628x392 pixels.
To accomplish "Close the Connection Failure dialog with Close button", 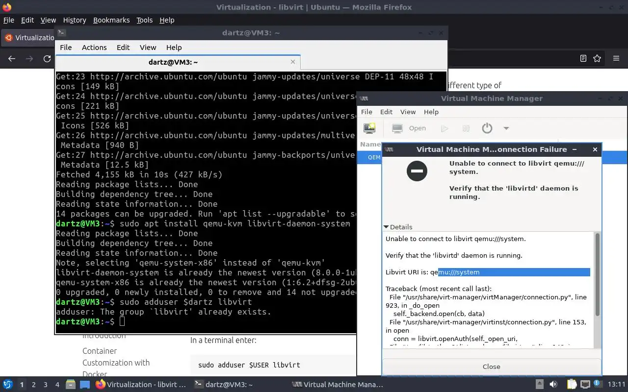I will pyautogui.click(x=492, y=367).
